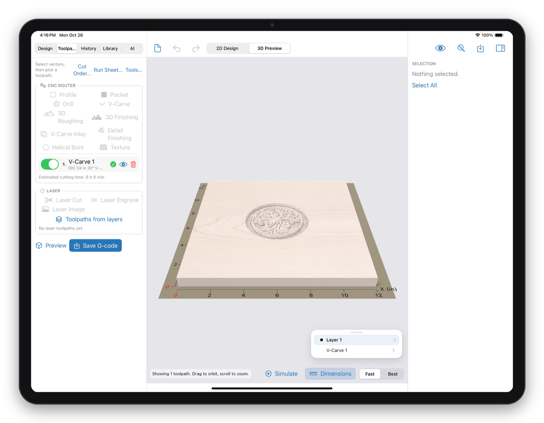Choose the V-Carve toolpath tool
The width and height of the screenshot is (544, 423).
[x=115, y=104]
